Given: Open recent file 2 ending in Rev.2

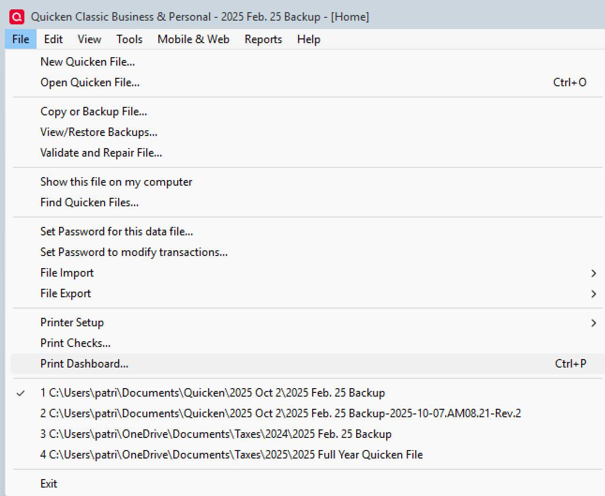Looking at the screenshot, I should point(307,413).
